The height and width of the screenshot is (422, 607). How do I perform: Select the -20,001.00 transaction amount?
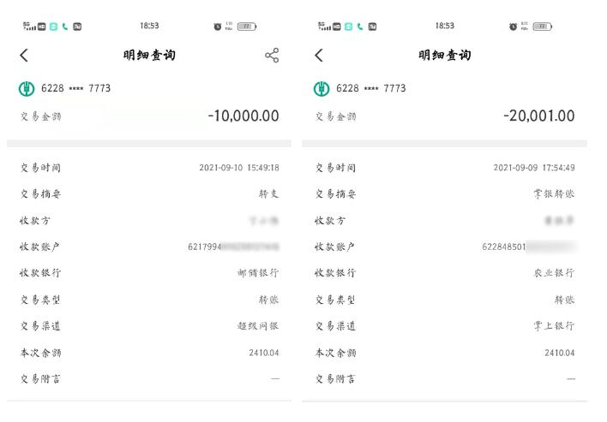538,116
